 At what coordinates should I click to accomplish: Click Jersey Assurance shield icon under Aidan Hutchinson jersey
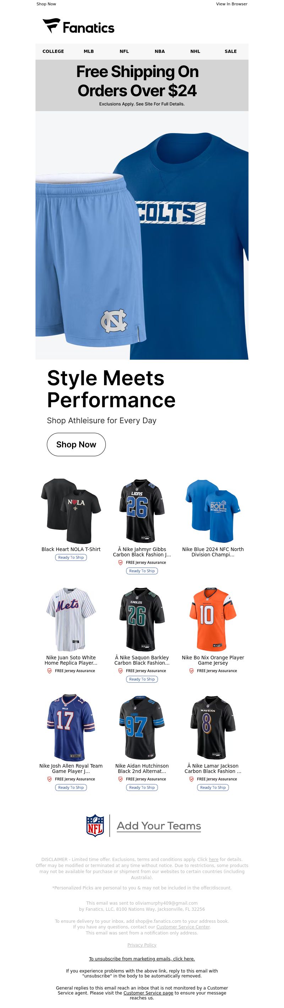(x=120, y=779)
